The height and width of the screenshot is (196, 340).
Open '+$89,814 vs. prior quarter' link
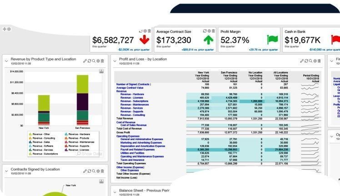(198, 50)
